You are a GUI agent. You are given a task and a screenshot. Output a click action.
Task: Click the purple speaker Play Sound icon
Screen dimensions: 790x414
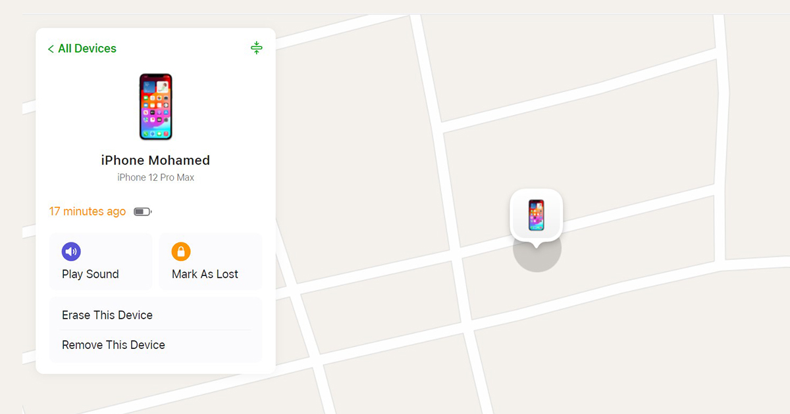(71, 251)
